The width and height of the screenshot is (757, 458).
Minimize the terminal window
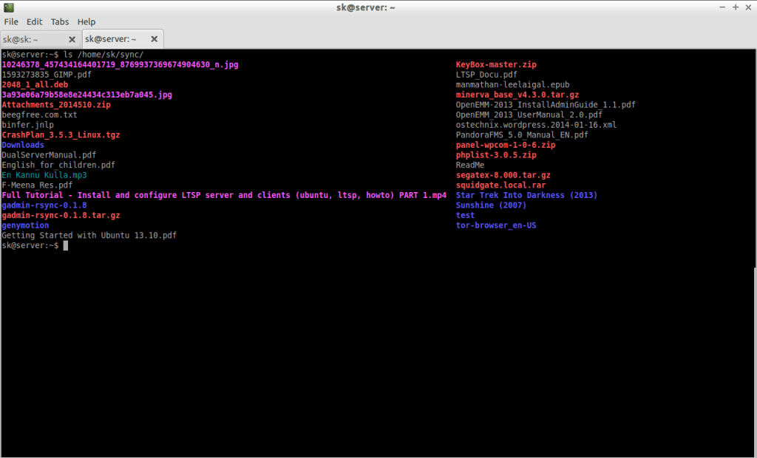(722, 7)
